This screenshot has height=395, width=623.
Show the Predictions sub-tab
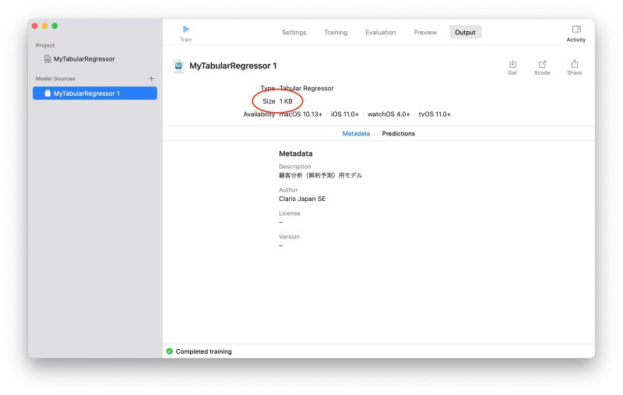click(399, 133)
